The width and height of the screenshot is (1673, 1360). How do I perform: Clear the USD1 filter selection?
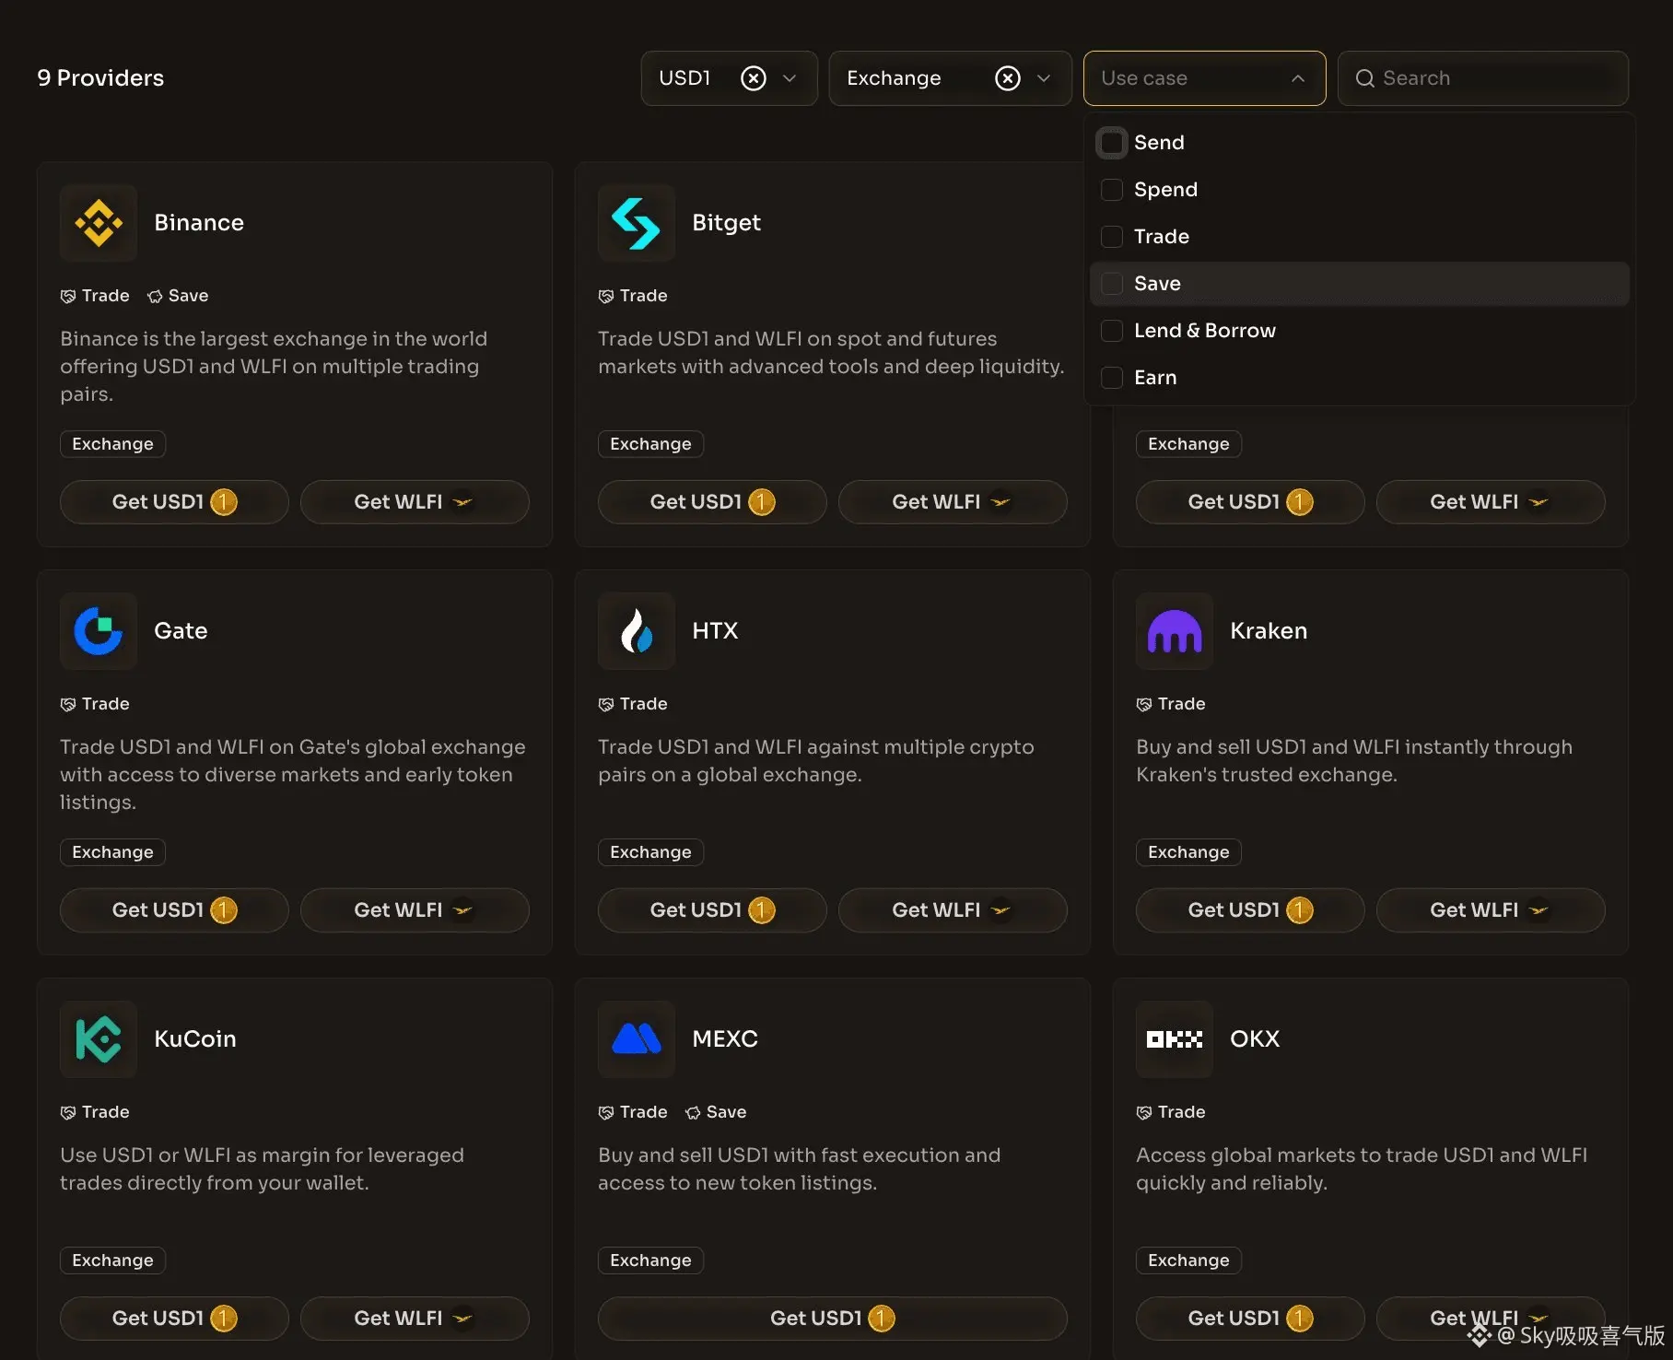pos(754,78)
